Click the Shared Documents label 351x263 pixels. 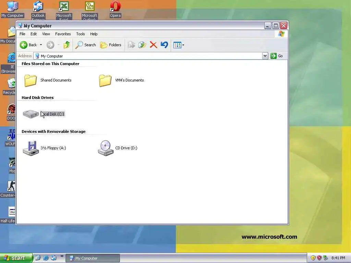tap(56, 80)
